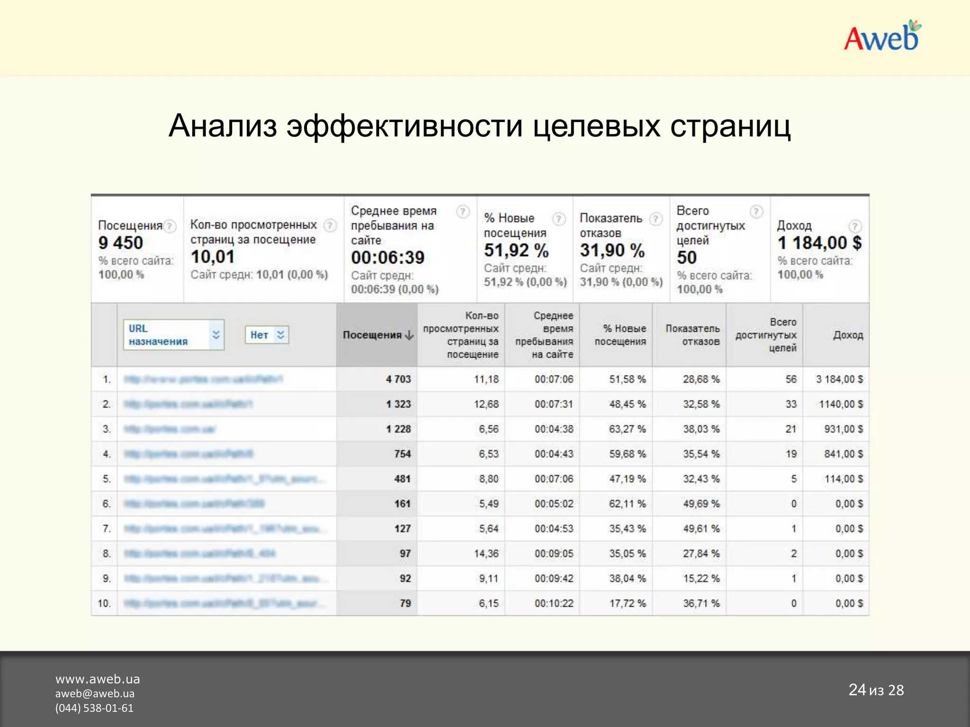Select time on site 00:09:42

coord(554,578)
